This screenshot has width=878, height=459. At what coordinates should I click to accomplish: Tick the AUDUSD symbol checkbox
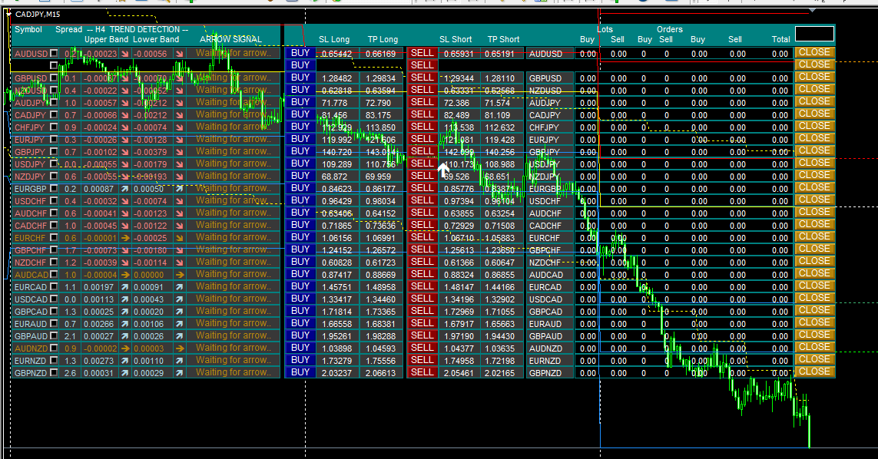[54, 53]
